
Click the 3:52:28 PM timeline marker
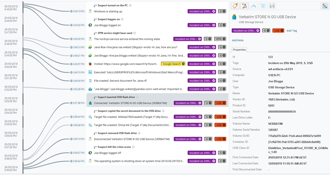coord(77,89)
